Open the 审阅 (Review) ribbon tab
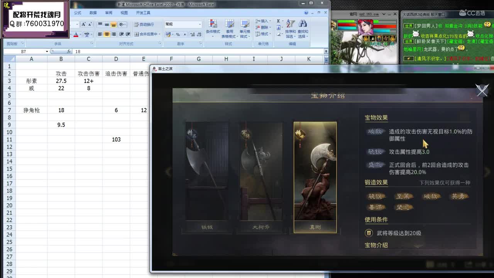 pyautogui.click(x=108, y=13)
